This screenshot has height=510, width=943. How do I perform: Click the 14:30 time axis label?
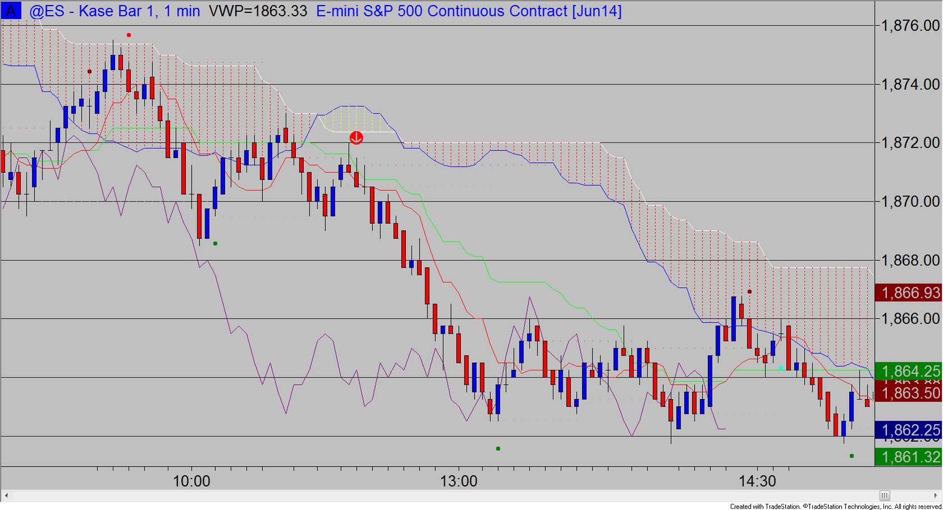coord(758,481)
